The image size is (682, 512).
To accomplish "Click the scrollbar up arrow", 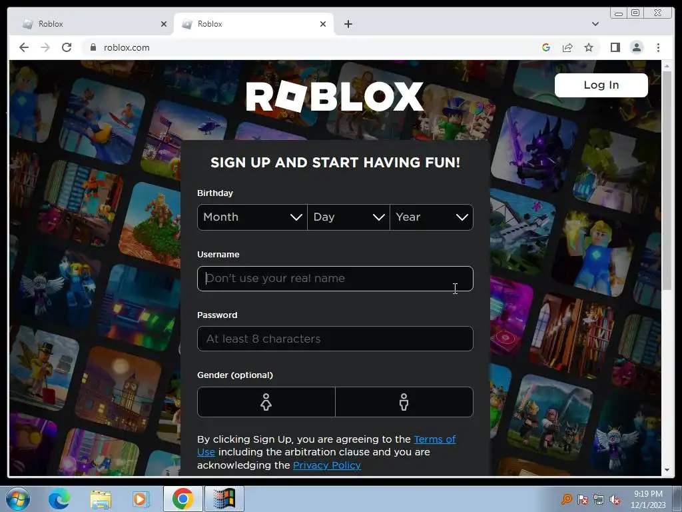I will click(667, 66).
